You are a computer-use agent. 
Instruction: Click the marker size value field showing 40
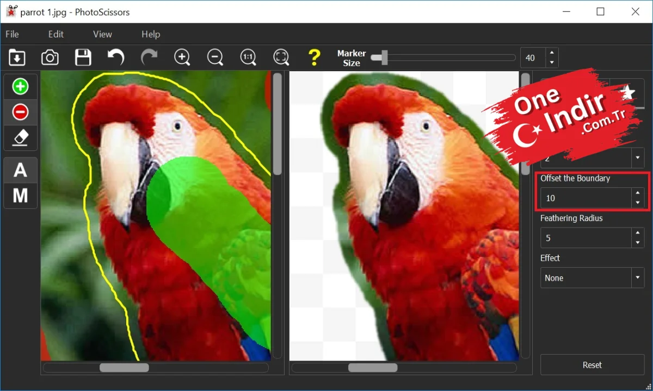pos(533,58)
